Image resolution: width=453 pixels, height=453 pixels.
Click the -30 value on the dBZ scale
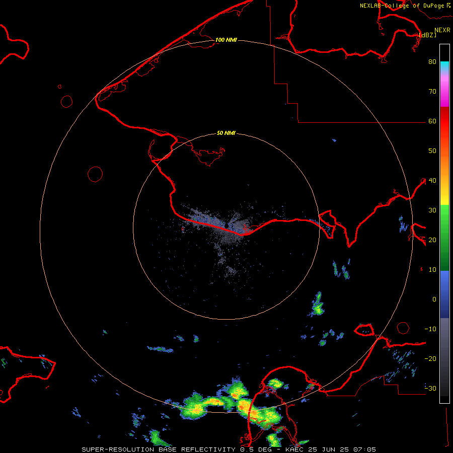click(x=430, y=389)
